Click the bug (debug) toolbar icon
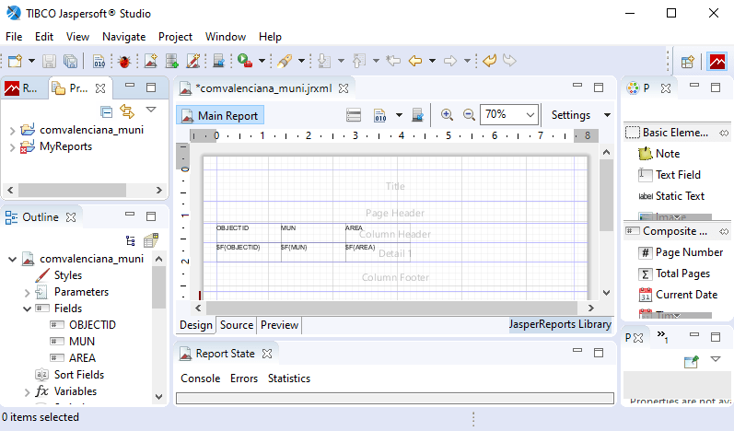This screenshot has width=734, height=431. tap(122, 62)
